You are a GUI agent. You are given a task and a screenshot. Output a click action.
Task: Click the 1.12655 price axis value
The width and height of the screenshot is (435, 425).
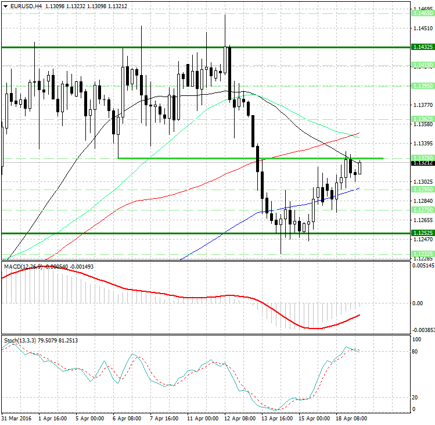tap(423, 220)
